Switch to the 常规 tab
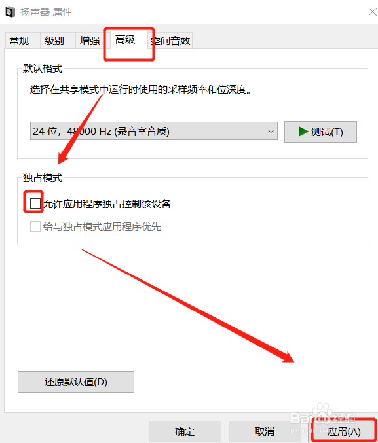 tap(22, 41)
